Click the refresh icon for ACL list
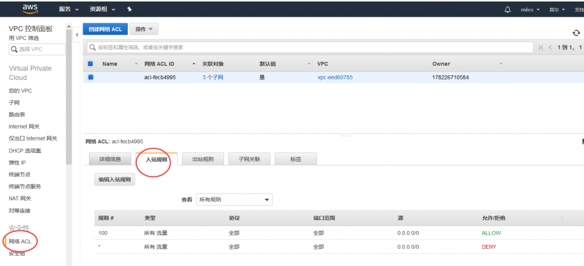This screenshot has height=266, width=584. point(576,33)
